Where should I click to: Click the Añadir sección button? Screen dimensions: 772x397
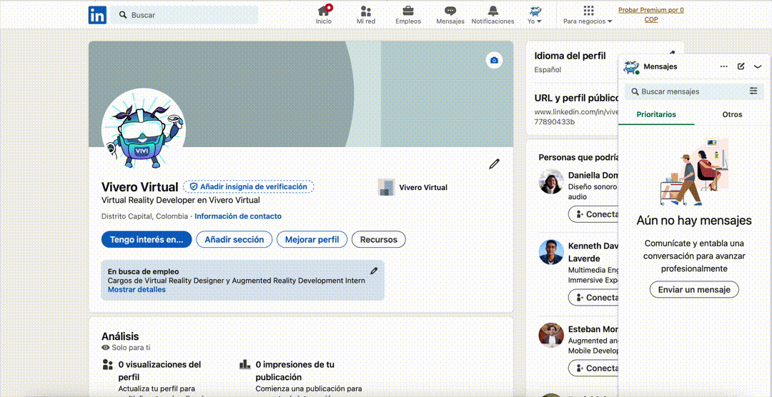pyautogui.click(x=234, y=240)
